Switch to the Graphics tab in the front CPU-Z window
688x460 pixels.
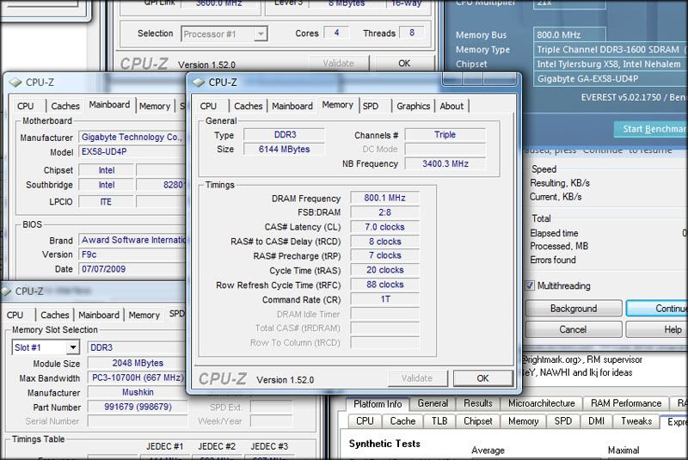click(x=414, y=106)
